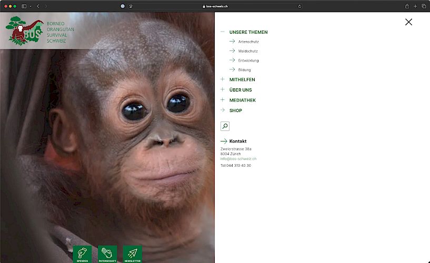Click the BOS orangutan logo
The width and height of the screenshot is (430, 263).
[x=24, y=31]
